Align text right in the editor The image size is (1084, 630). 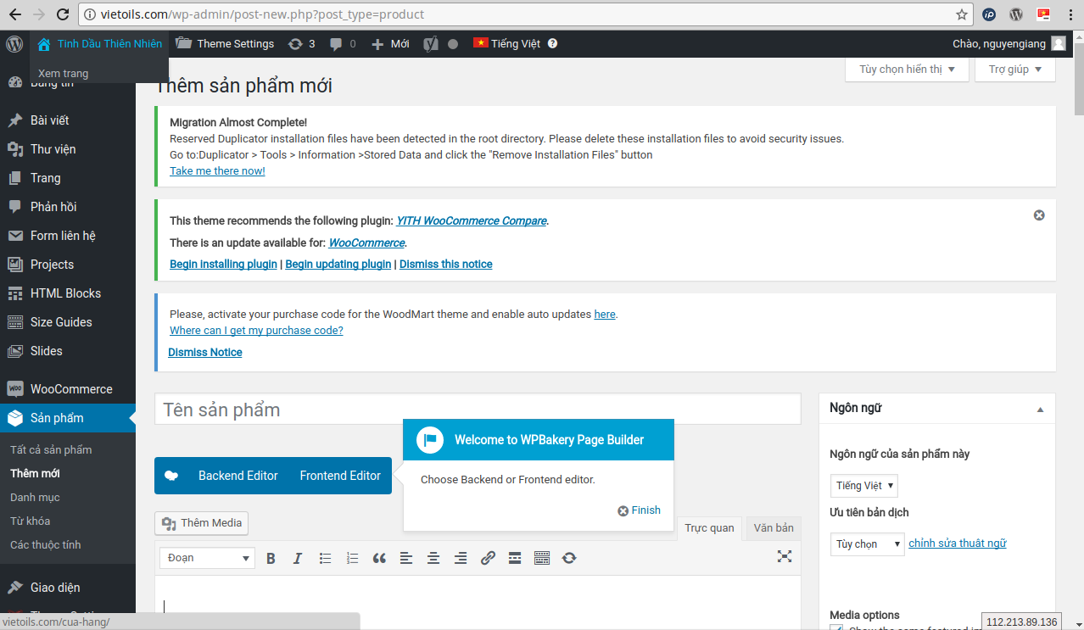pos(461,558)
